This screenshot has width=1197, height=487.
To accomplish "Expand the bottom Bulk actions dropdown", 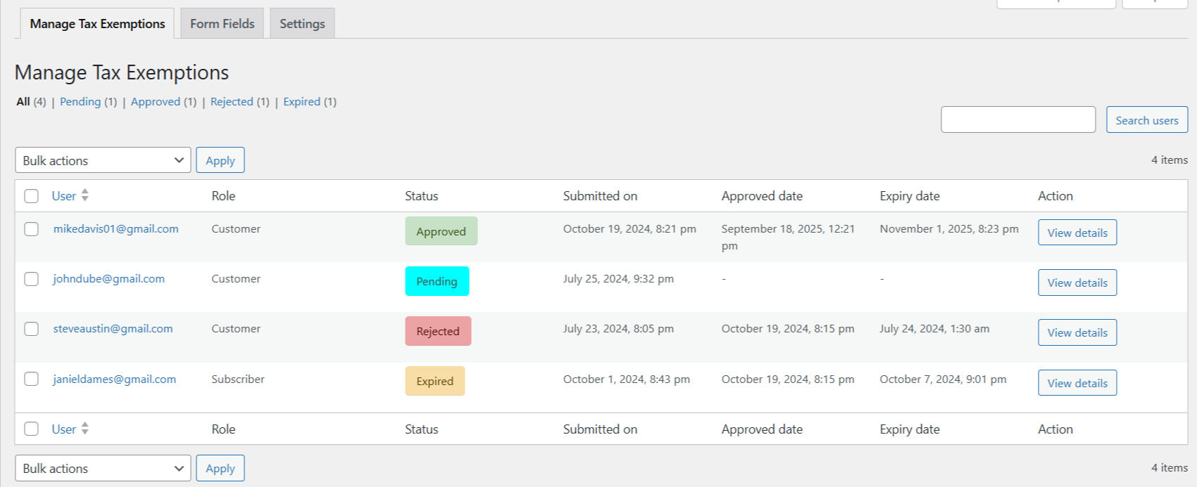I will click(103, 468).
